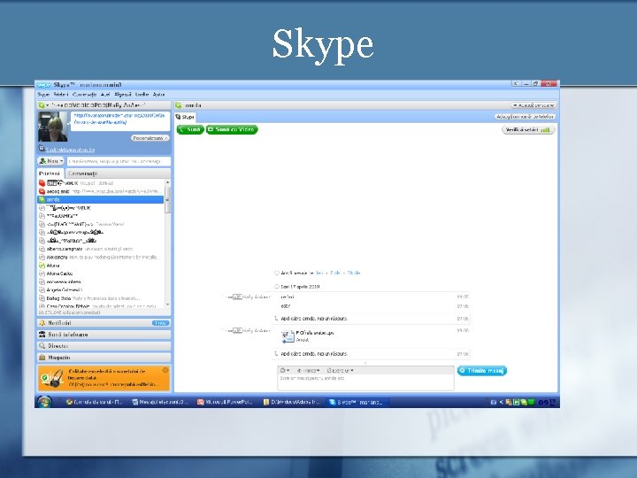Click the contact list scroll down arrow
This screenshot has width=637, height=478.
click(168, 305)
